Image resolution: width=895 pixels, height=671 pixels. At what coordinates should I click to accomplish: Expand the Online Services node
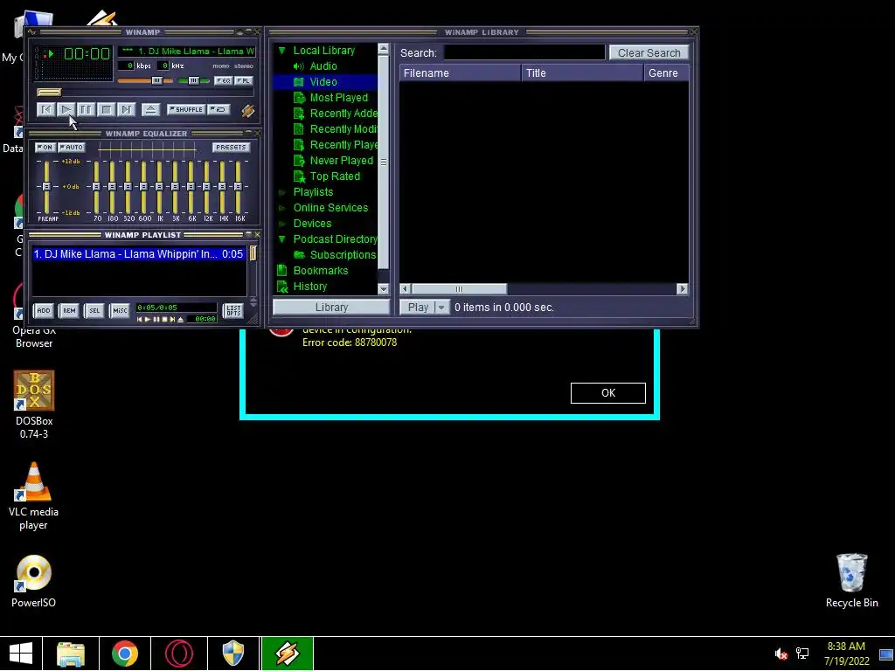click(281, 208)
